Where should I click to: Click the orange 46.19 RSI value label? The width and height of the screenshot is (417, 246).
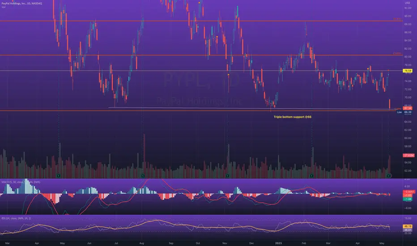pos(408,226)
